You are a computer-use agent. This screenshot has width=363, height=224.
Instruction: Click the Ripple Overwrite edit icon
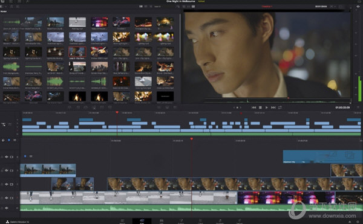[86, 107]
